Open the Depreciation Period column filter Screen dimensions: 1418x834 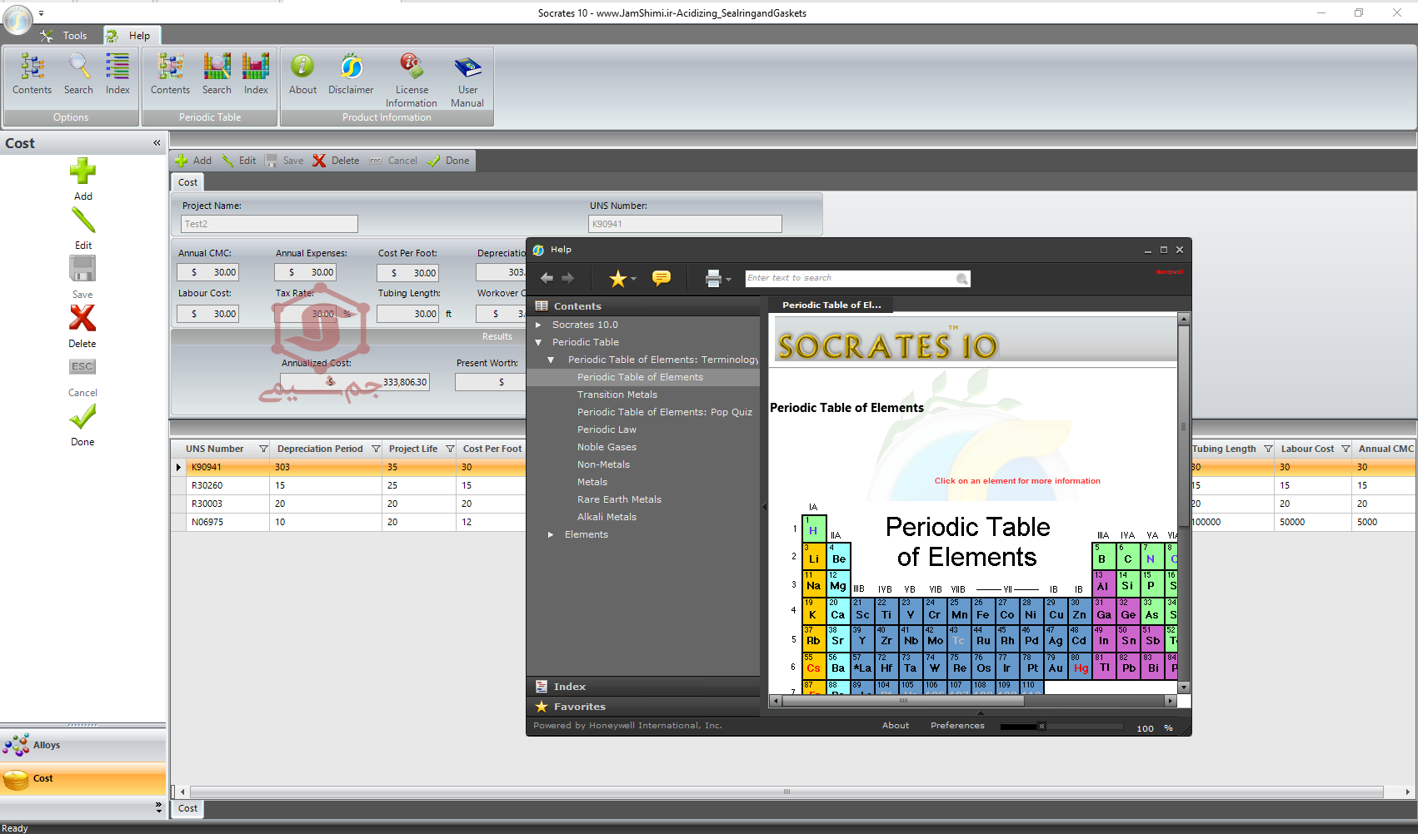(x=376, y=449)
